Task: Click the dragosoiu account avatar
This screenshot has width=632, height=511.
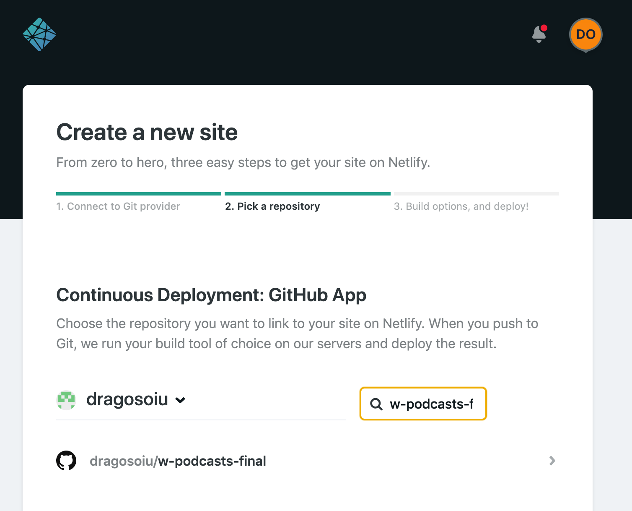Action: click(x=66, y=400)
